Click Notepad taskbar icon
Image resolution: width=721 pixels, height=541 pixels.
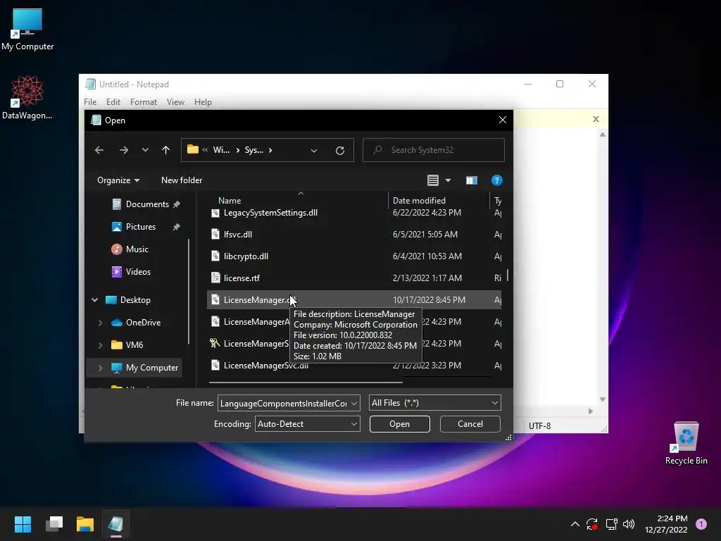[x=116, y=524]
